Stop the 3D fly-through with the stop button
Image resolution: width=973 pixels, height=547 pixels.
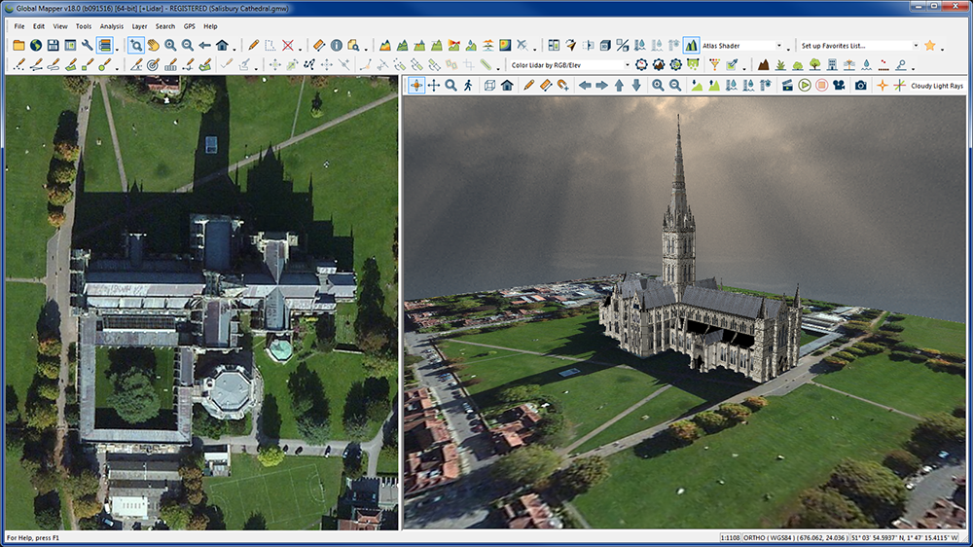pos(821,85)
